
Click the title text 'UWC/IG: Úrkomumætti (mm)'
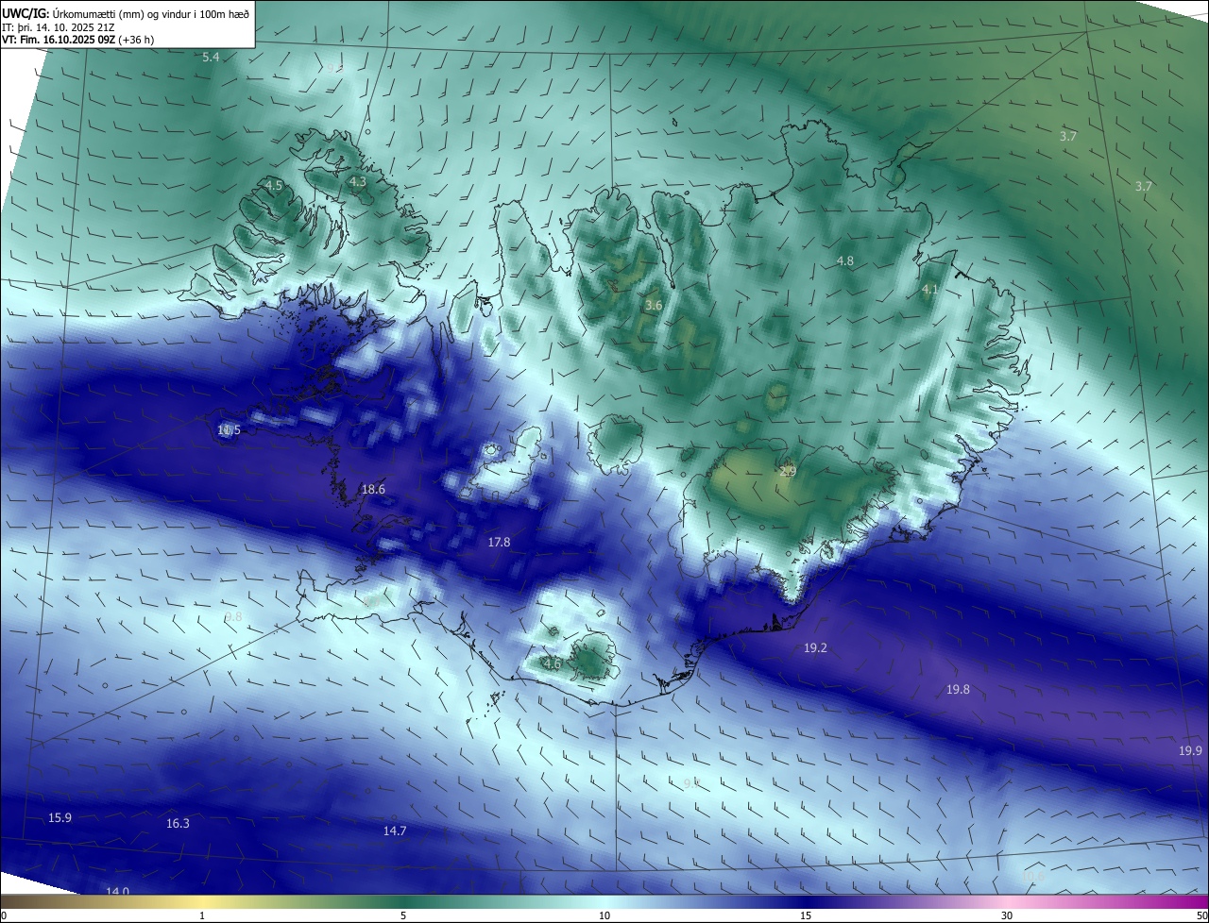(x=72, y=14)
